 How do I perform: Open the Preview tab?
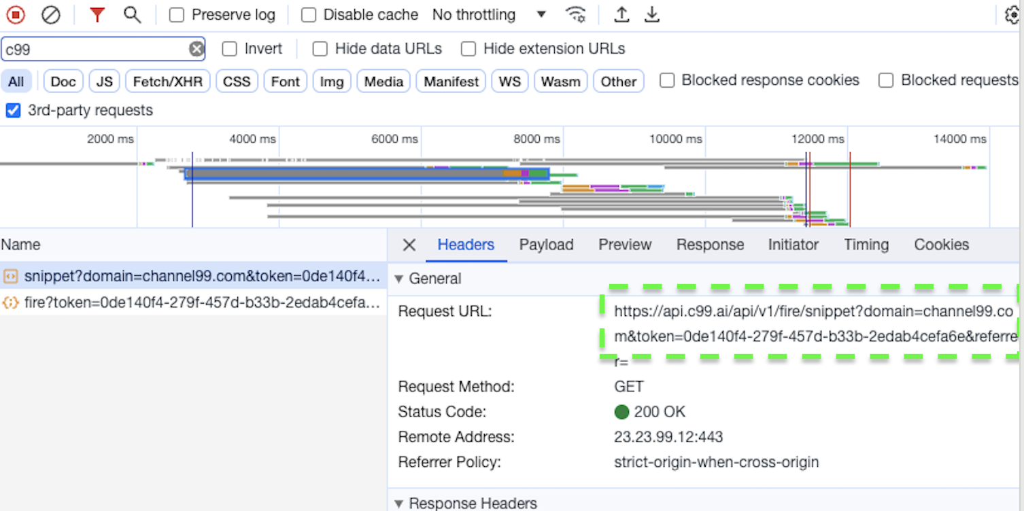pyautogui.click(x=625, y=245)
